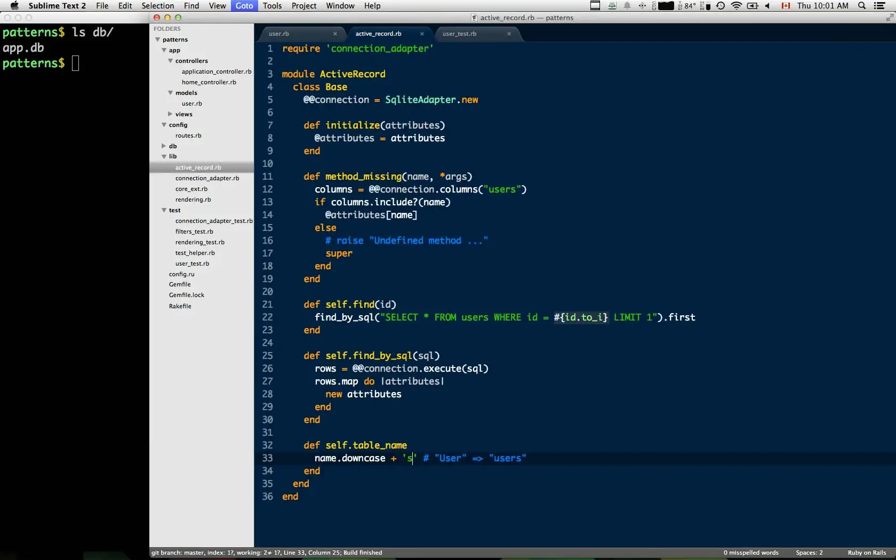The image size is (896, 560).
Task: Open the File menu
Action: [102, 6]
